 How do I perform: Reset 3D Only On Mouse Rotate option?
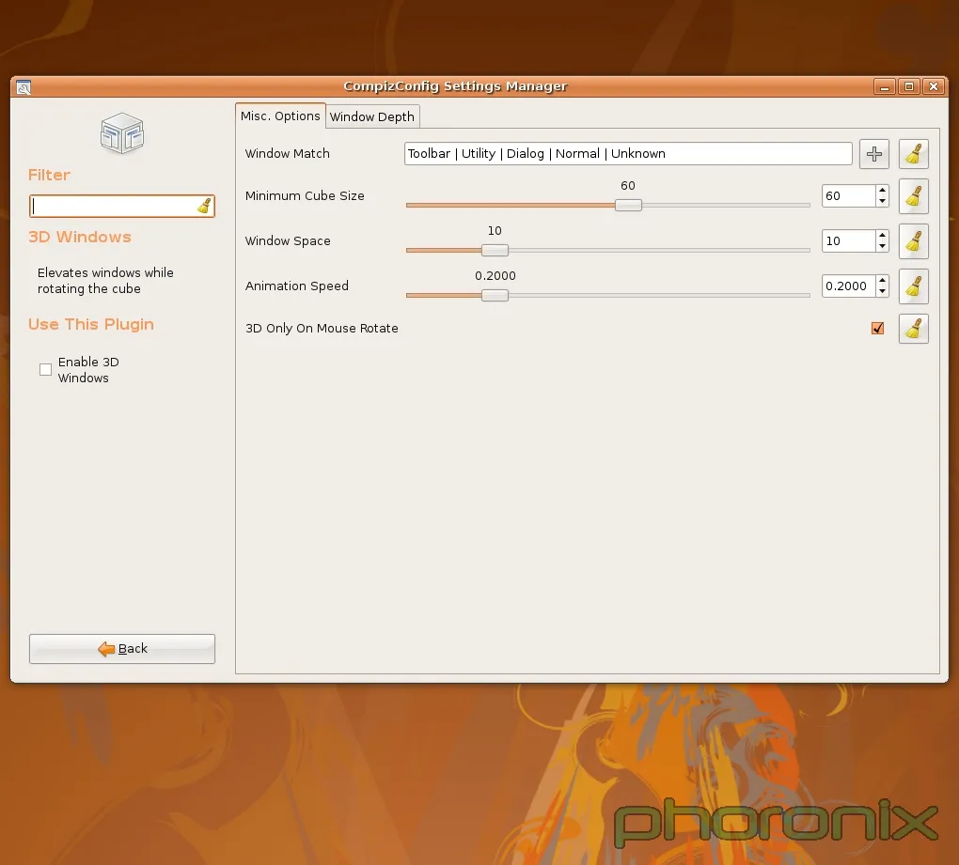coord(913,329)
